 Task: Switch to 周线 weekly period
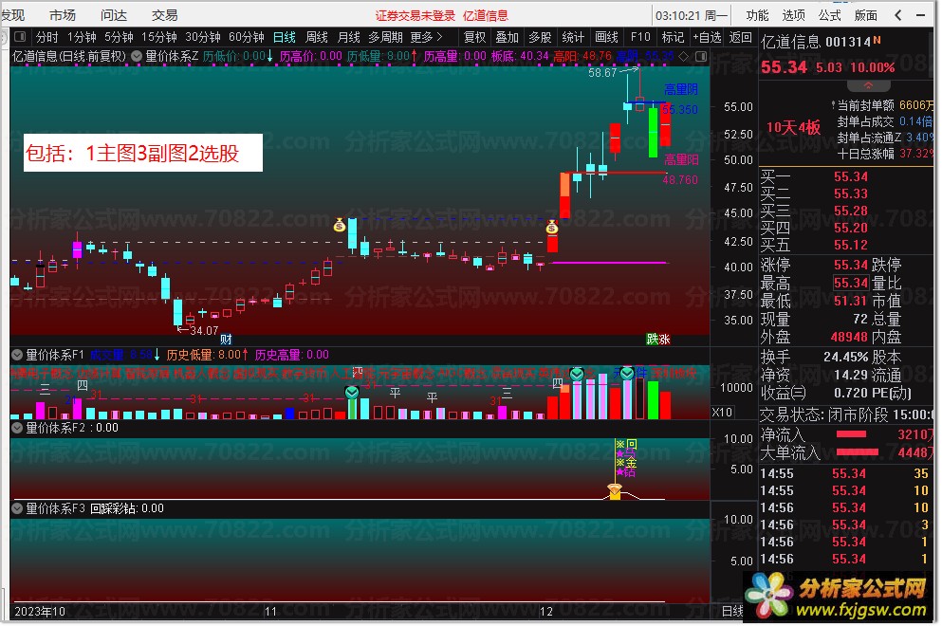(317, 37)
